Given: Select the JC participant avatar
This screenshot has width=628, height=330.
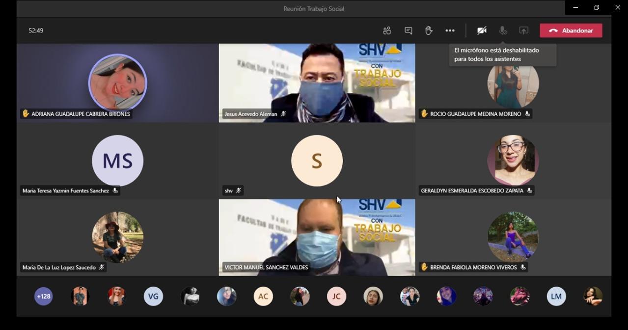Looking at the screenshot, I should pos(336,296).
